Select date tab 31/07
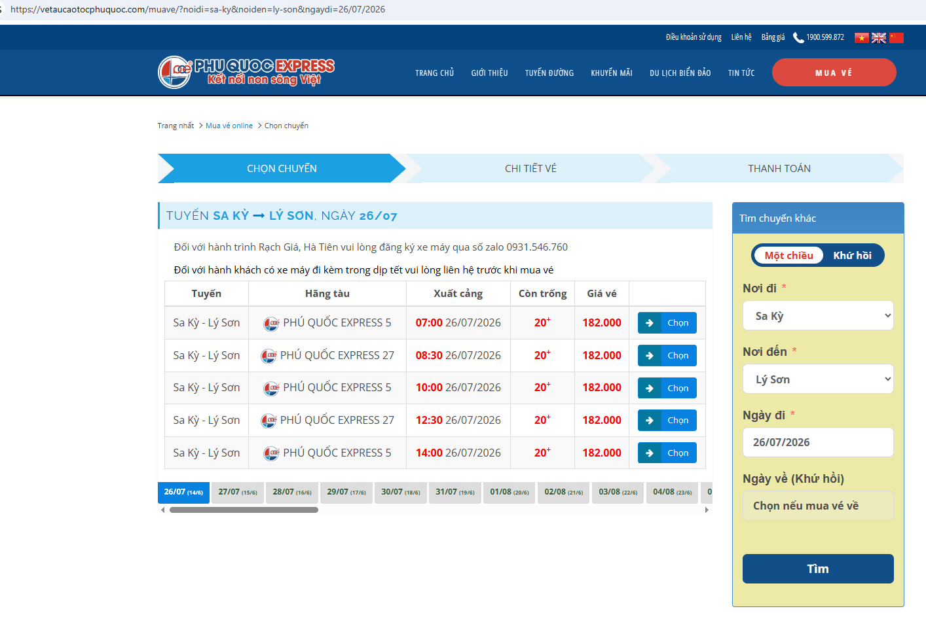926x626 pixels. (455, 493)
